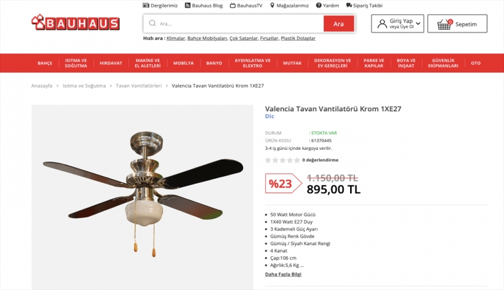Click the Bauhaus logo
This screenshot has height=290, width=504.
pyautogui.click(x=75, y=23)
